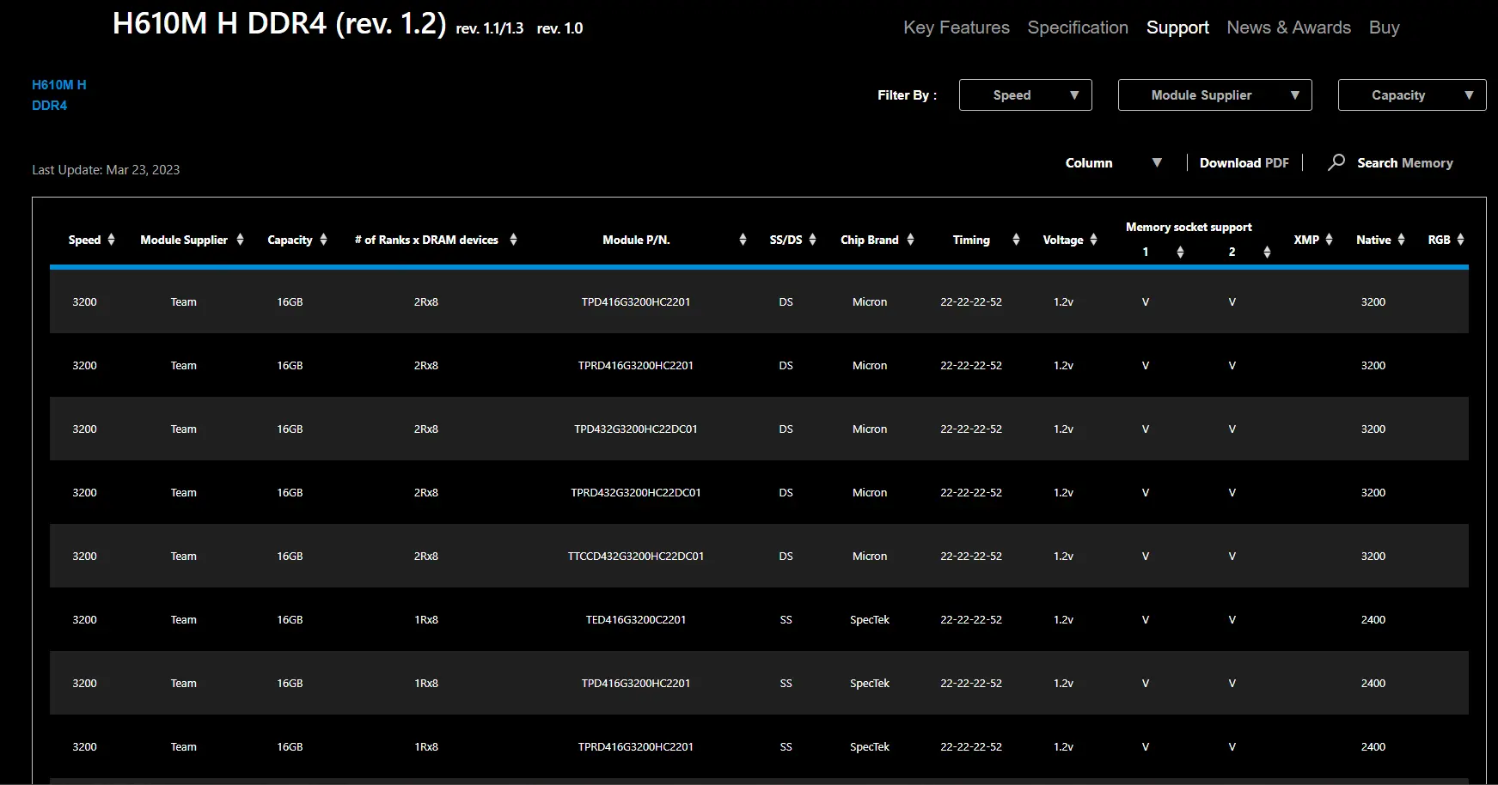Viewport: 1498px width, 785px height.
Task: Sort by memory socket 1 arrows
Action: [x=1180, y=252]
